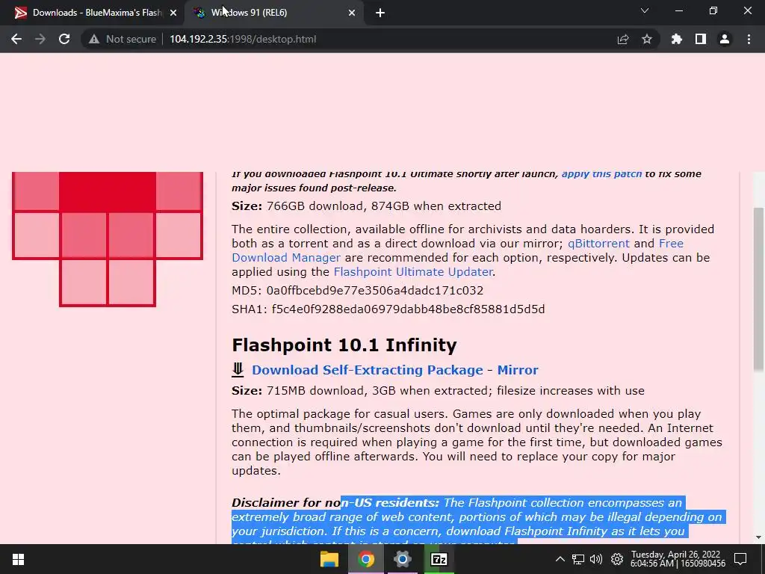The width and height of the screenshot is (765, 574).
Task: Open a new browser tab
Action: coord(380,13)
